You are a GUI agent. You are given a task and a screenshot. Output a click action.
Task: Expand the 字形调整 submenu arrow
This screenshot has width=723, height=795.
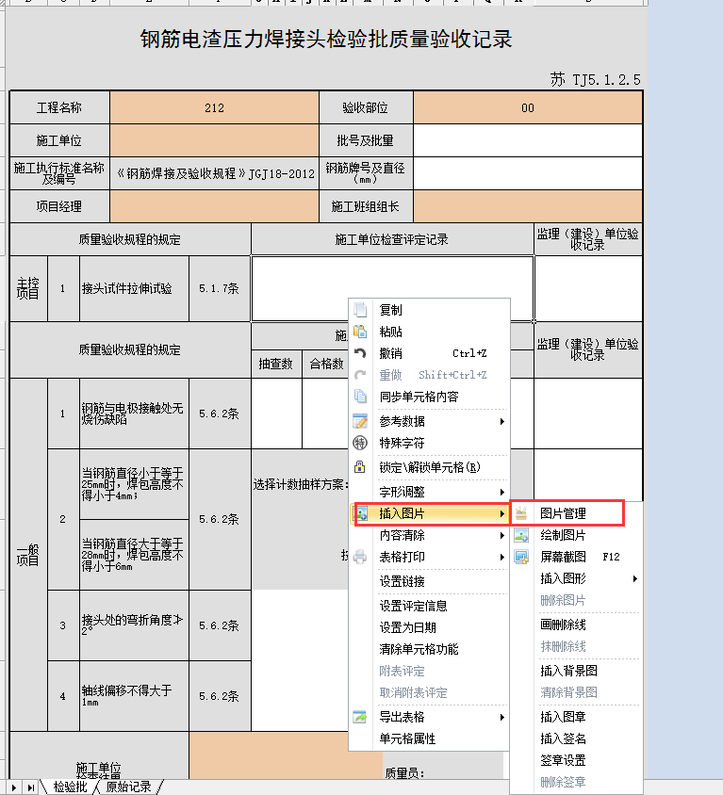[502, 492]
